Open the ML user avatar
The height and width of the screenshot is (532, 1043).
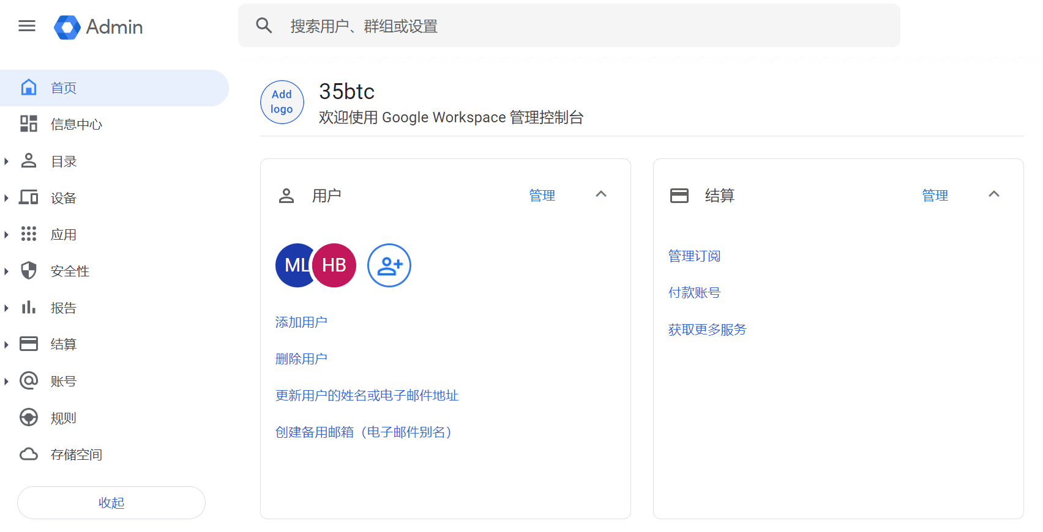pos(294,265)
